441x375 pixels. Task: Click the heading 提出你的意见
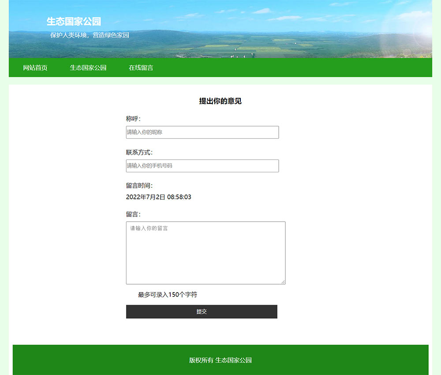(220, 101)
